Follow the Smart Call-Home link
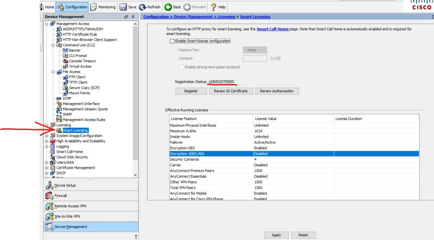The height and width of the screenshot is (240, 434). pos(273,29)
